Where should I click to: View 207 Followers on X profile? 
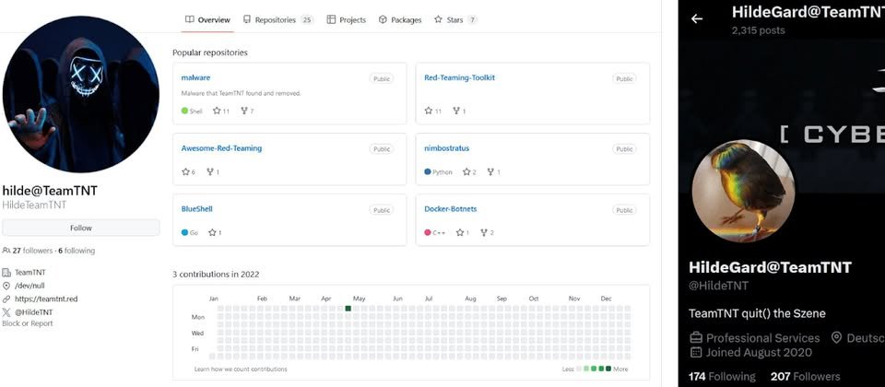click(806, 376)
